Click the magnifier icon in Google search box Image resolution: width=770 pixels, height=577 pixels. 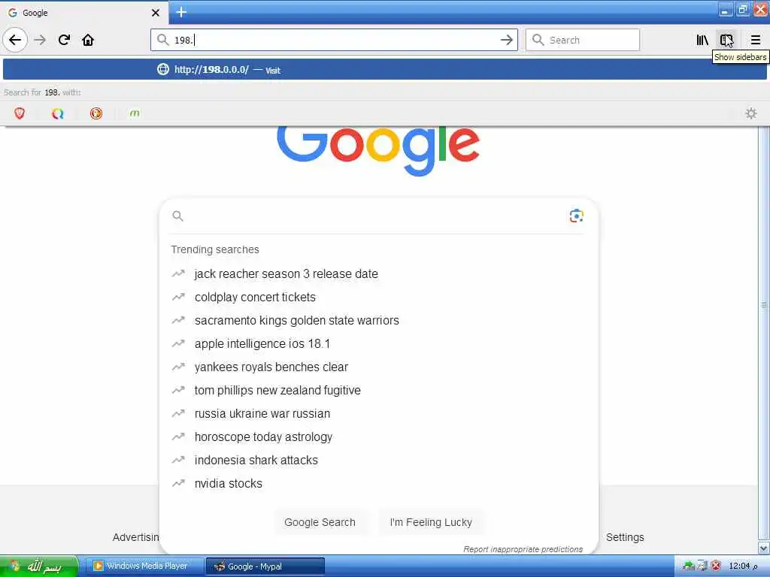(177, 216)
